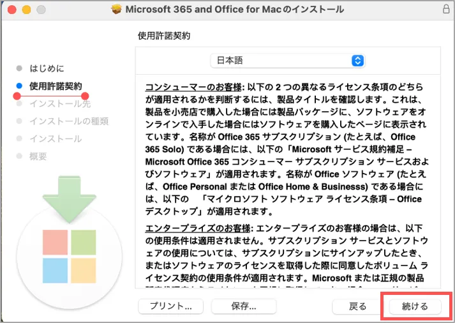The width and height of the screenshot is (455, 323).
Task: Click the lock icon in the title bar
Action: point(446,9)
